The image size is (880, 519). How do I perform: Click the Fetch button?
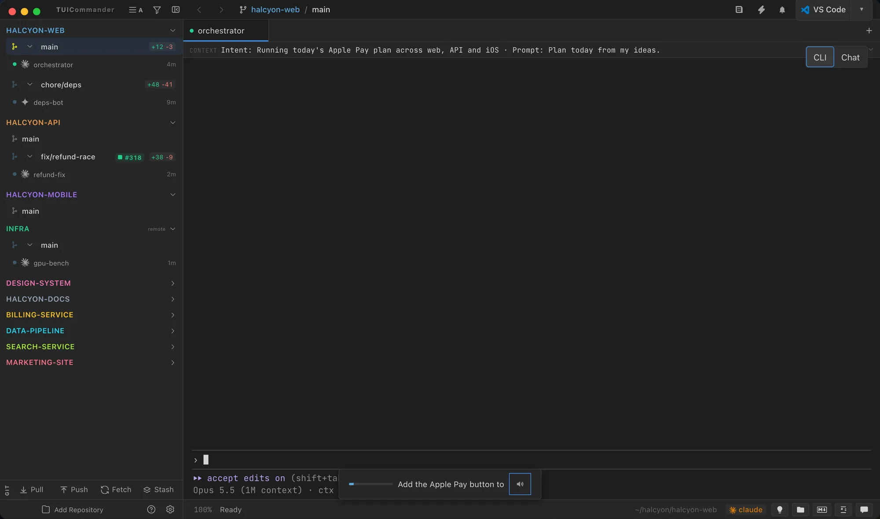pos(116,490)
